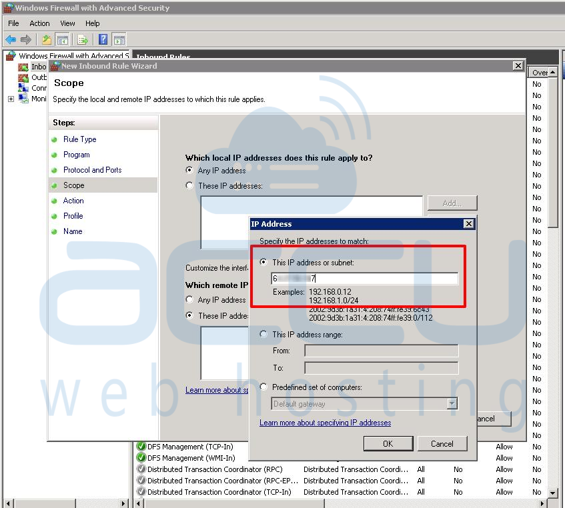
Task: Select Predefined set of computers option
Action: point(263,387)
